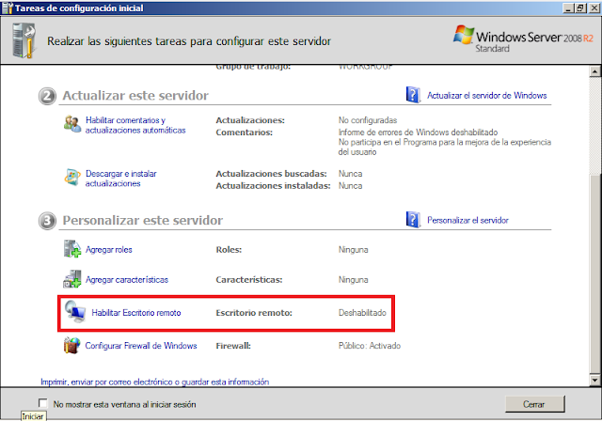Click Habilitar Escritorio remoto link
Image resolution: width=602 pixels, height=421 pixels.
[x=135, y=313]
